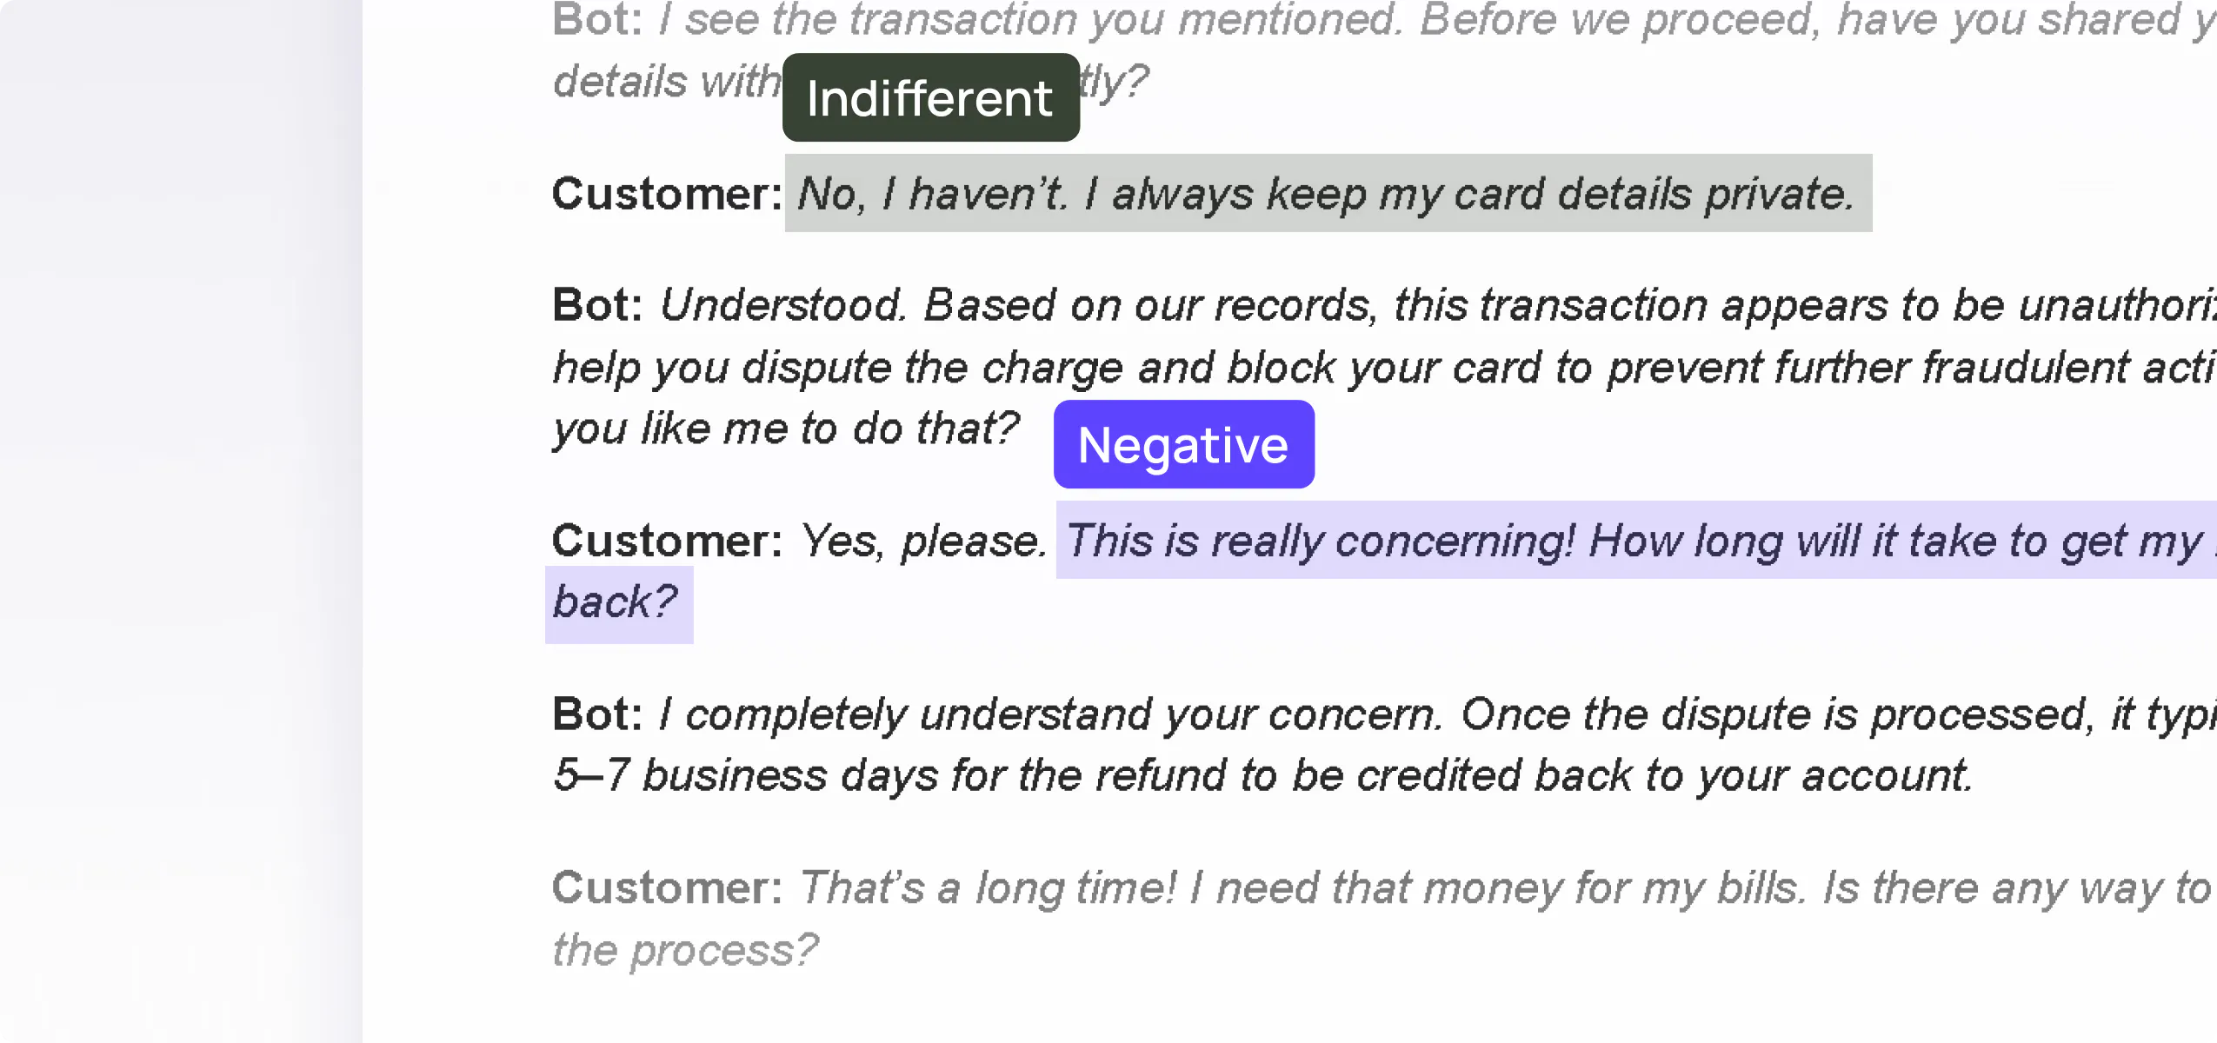This screenshot has height=1043, width=2217.
Task: Click the Indifferent sentiment label tag
Action: pos(930,98)
